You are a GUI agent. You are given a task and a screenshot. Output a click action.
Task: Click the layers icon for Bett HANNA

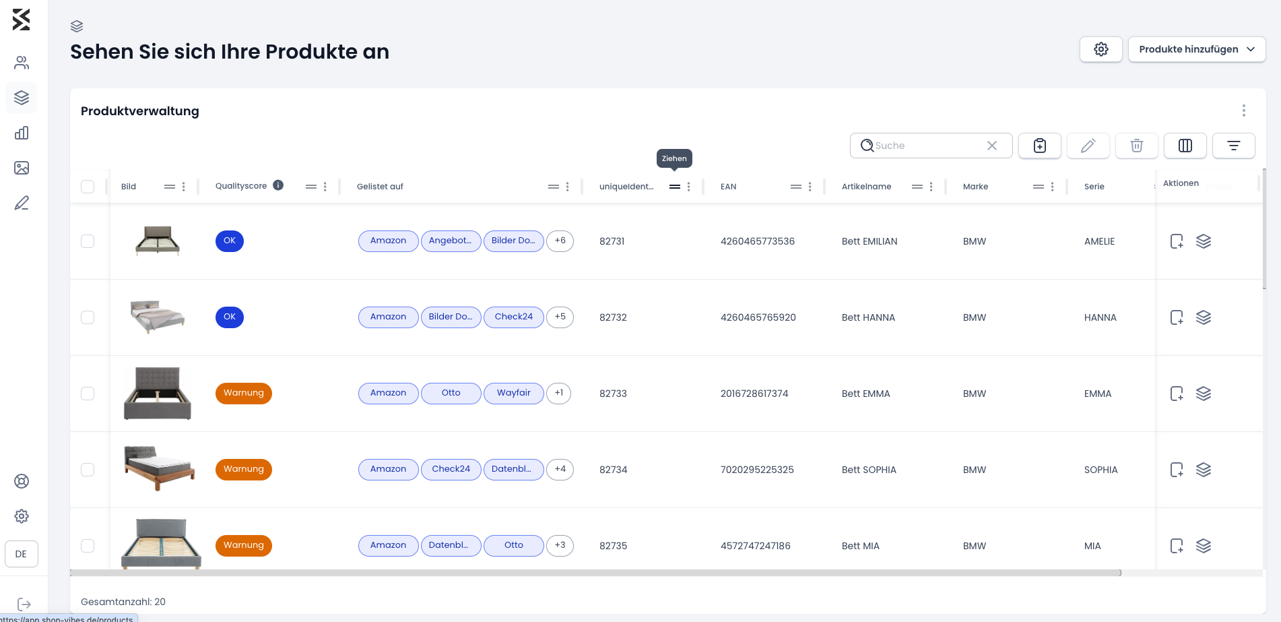pyautogui.click(x=1203, y=317)
